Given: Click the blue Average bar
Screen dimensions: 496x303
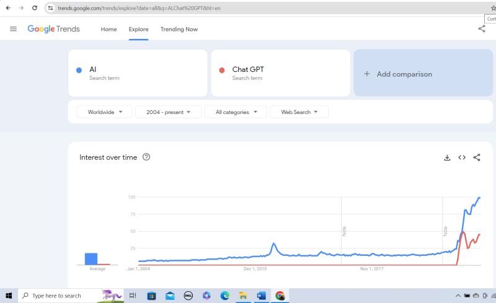Looking at the screenshot, I should pos(91,259).
